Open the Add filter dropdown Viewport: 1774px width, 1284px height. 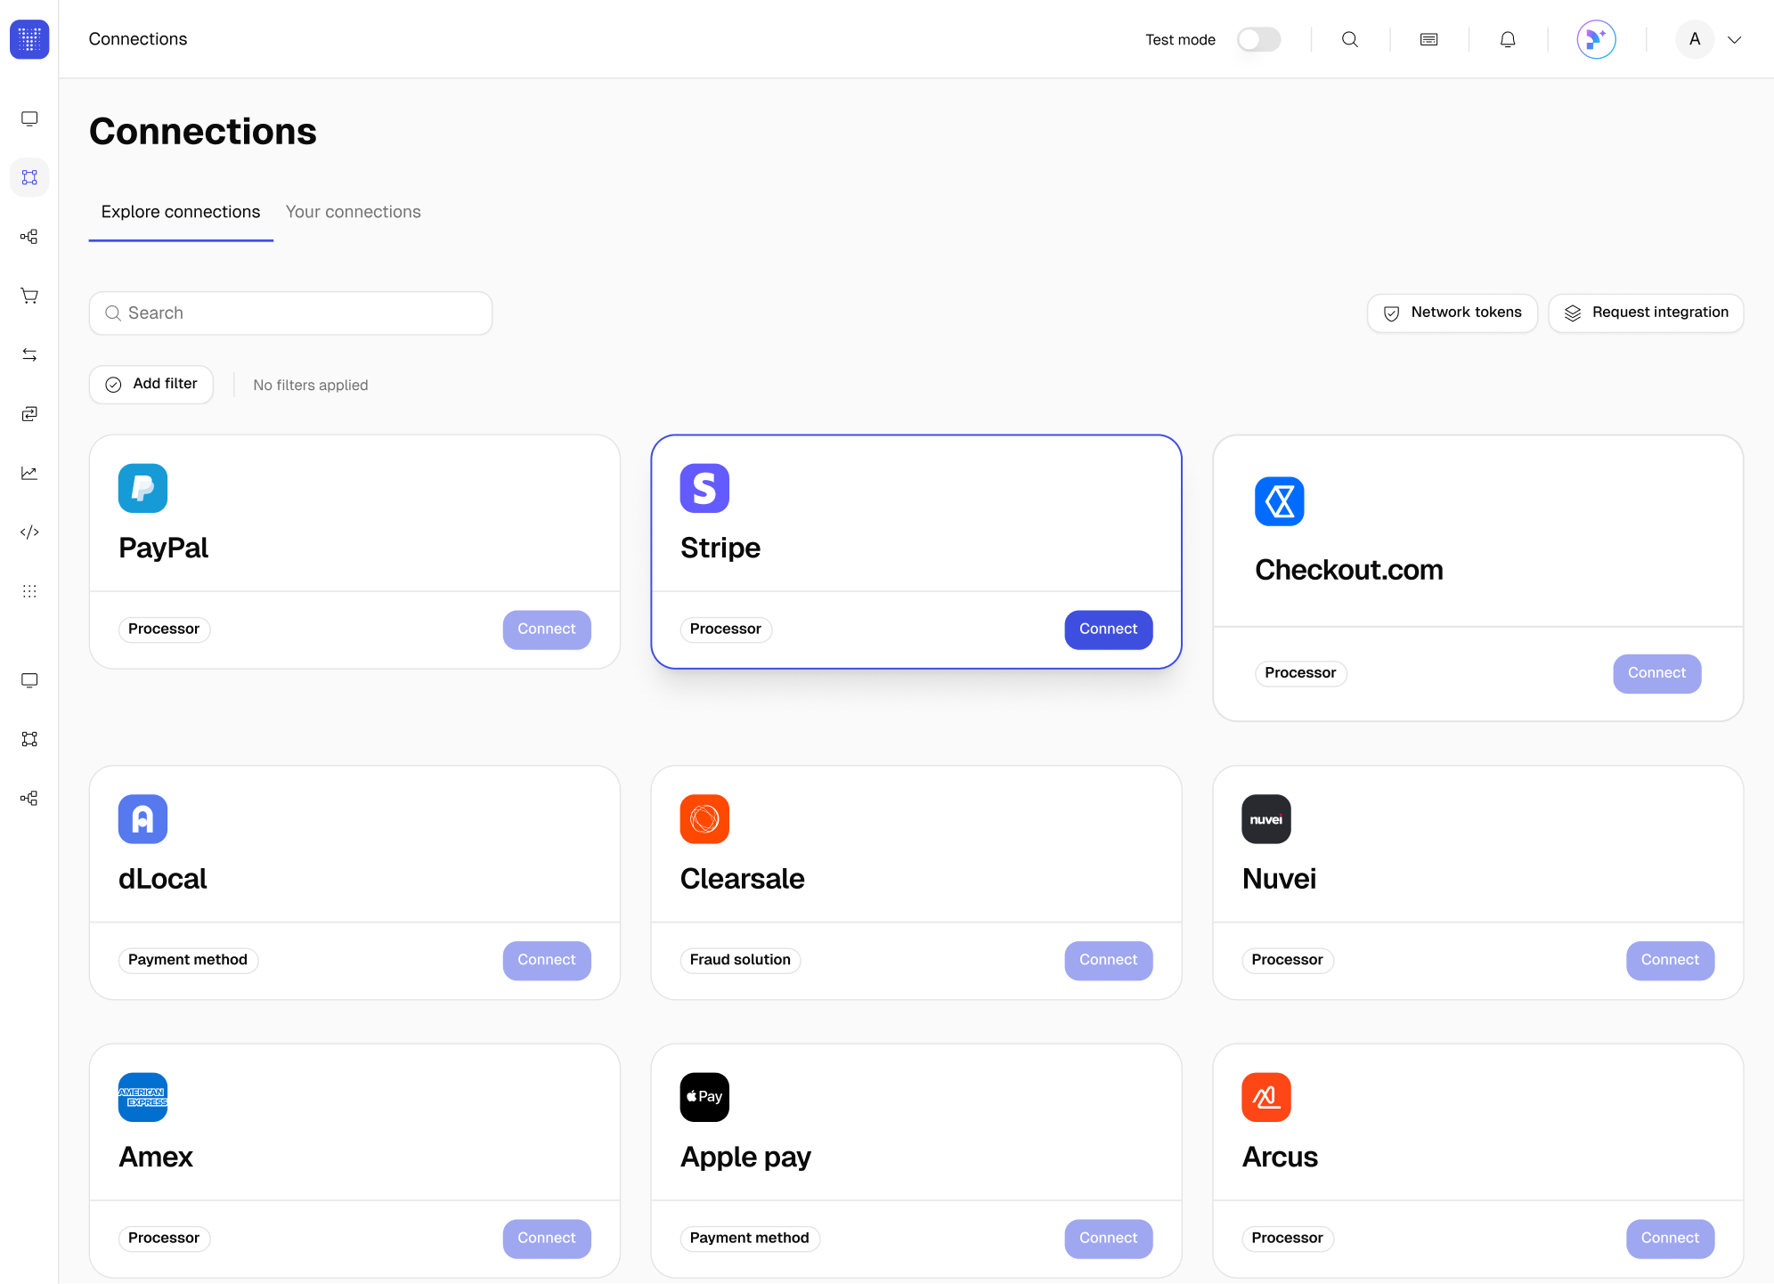click(151, 385)
